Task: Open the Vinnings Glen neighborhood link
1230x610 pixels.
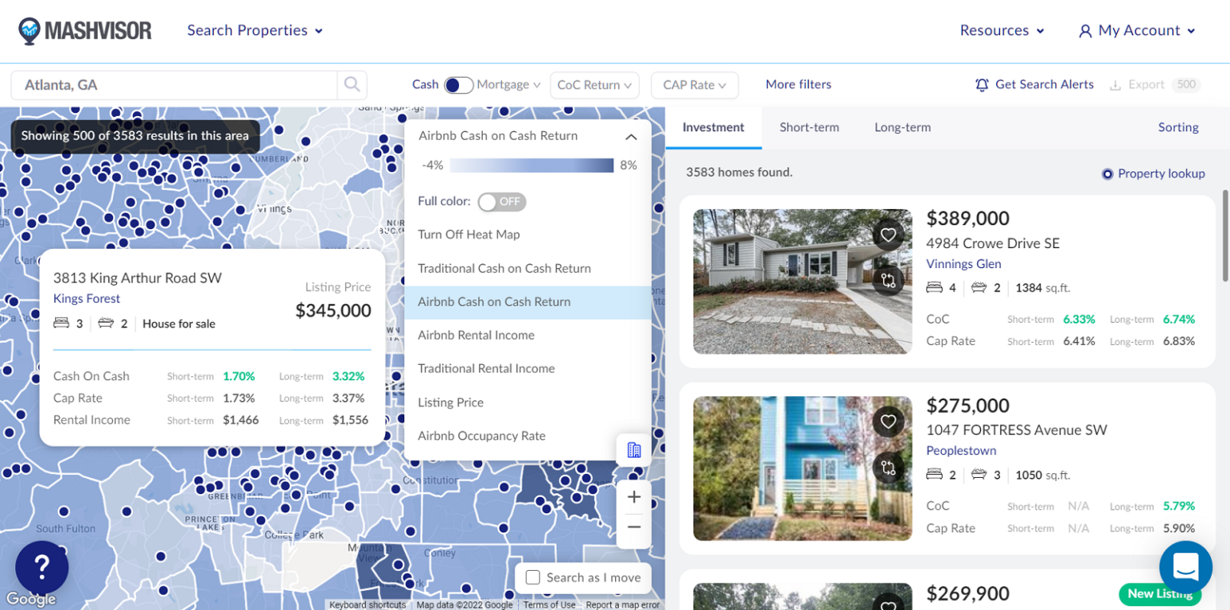Action: pos(963,263)
